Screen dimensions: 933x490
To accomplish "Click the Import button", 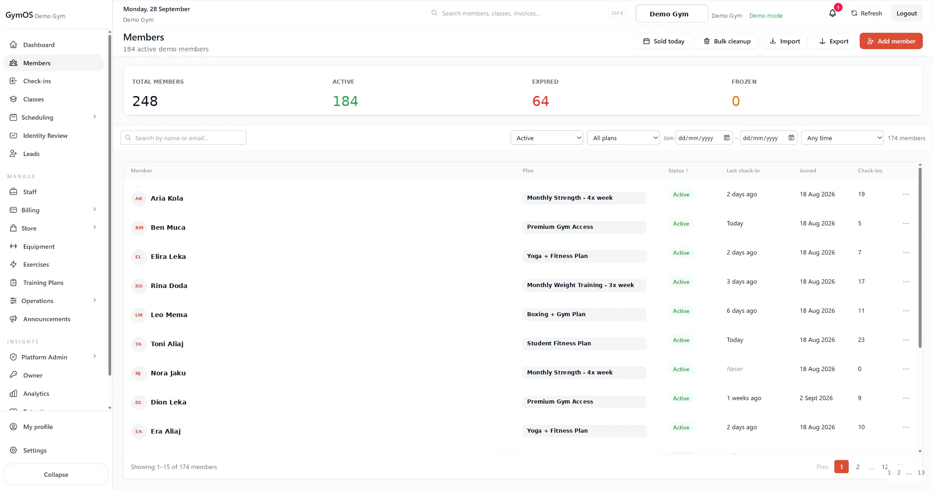I will [x=784, y=41].
